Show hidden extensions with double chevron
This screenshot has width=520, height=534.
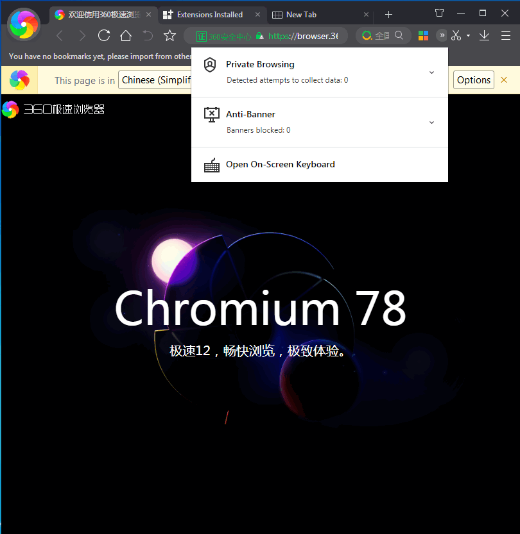442,35
